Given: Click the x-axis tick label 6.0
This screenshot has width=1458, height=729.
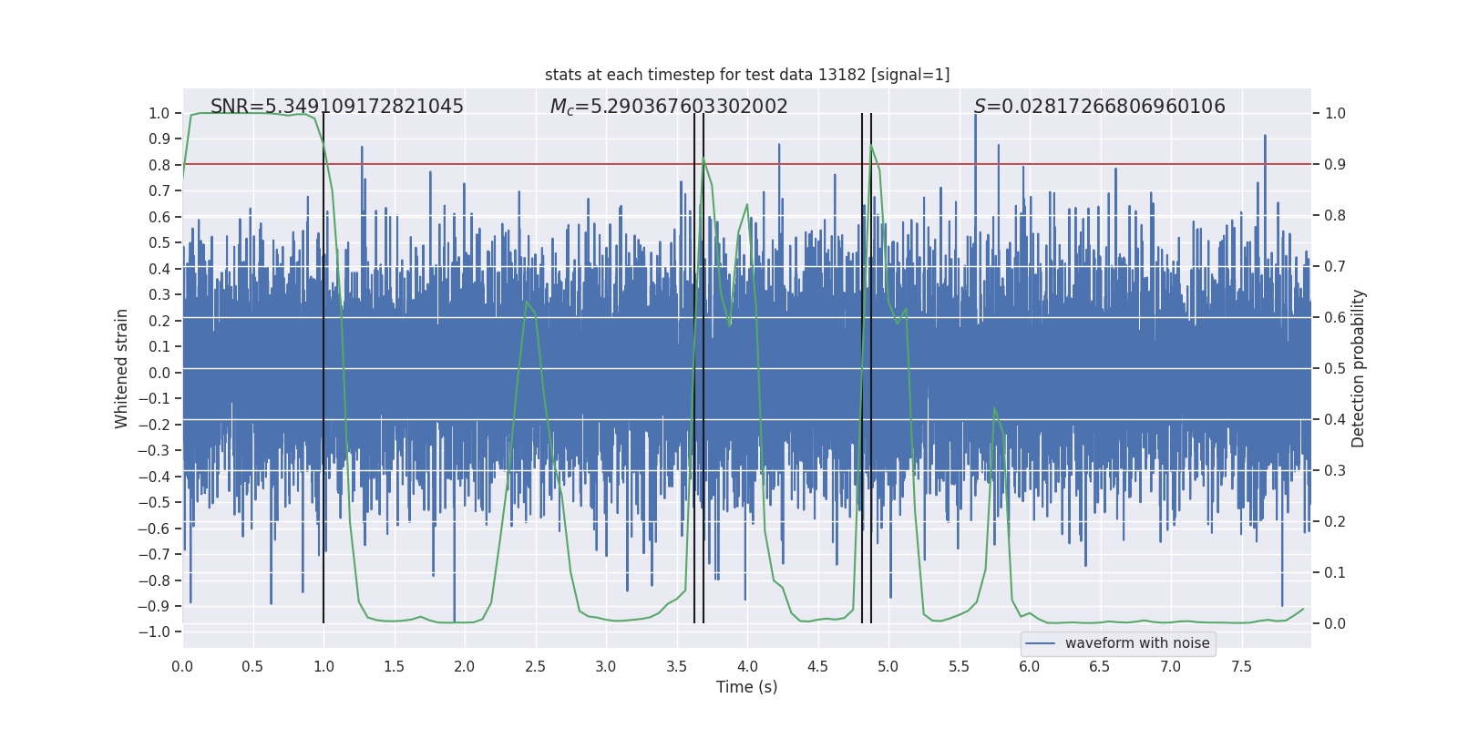Looking at the screenshot, I should point(1030,667).
